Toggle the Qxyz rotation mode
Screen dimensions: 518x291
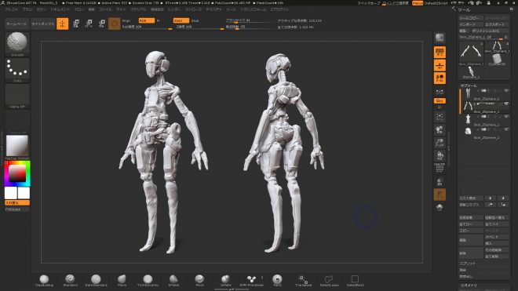click(440, 100)
